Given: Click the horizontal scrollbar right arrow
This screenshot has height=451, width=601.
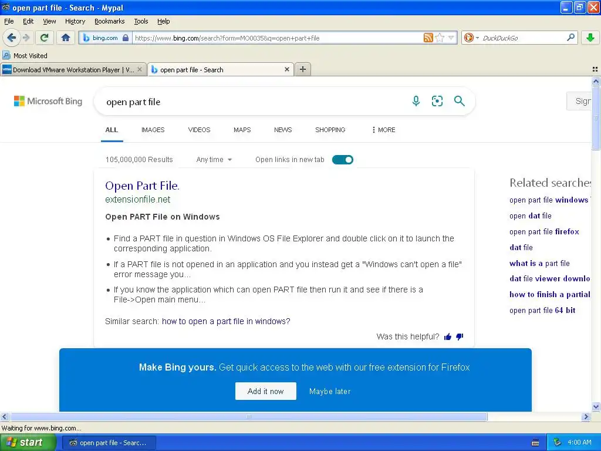Looking at the screenshot, I should coord(586,416).
